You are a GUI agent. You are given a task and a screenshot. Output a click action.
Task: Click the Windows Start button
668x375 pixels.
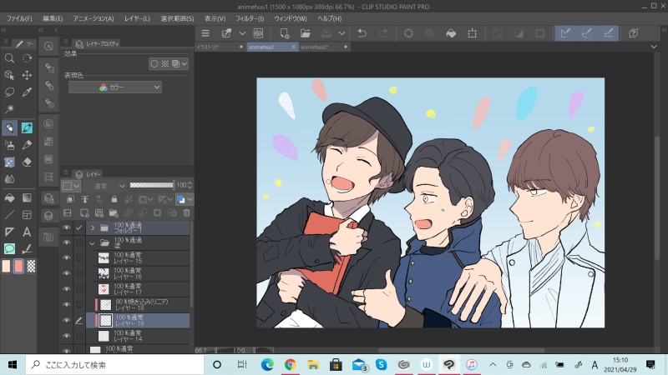point(13,364)
